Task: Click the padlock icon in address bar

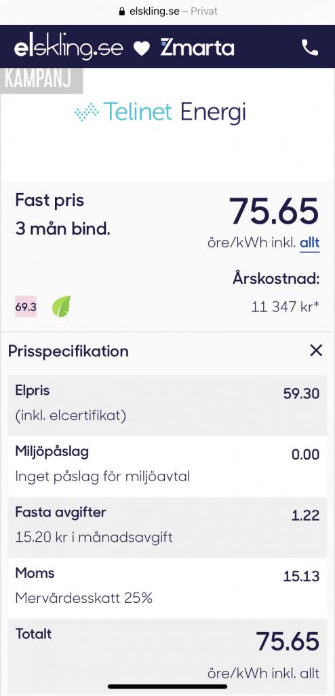Action: 122,12
